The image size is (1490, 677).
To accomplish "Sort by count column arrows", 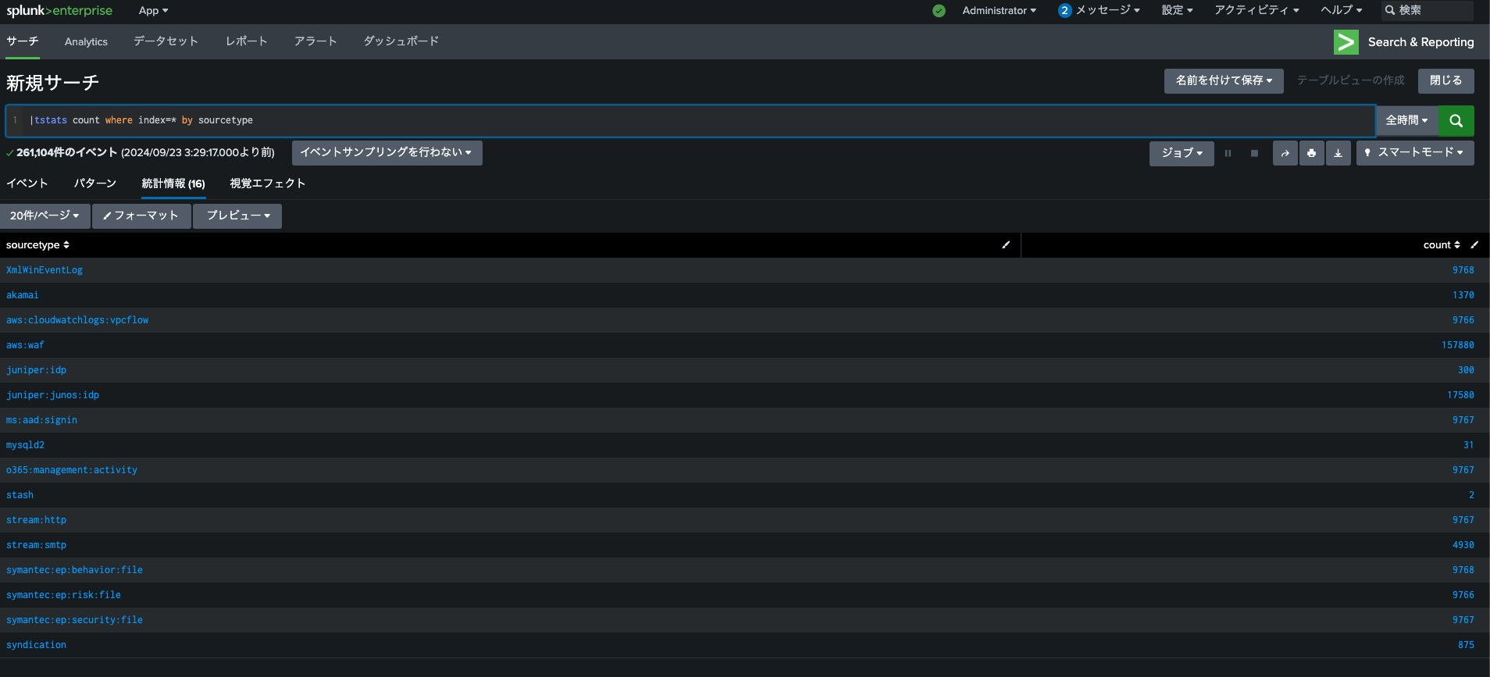I will point(1457,245).
